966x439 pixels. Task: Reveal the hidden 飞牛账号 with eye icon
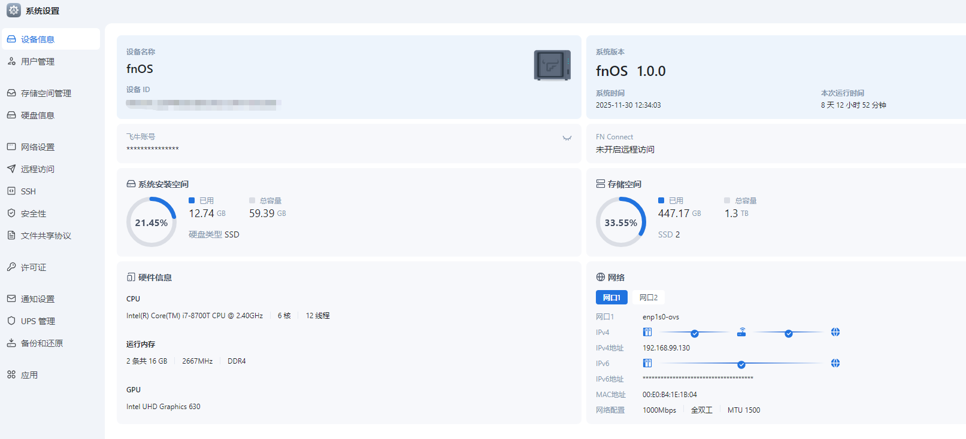(567, 138)
